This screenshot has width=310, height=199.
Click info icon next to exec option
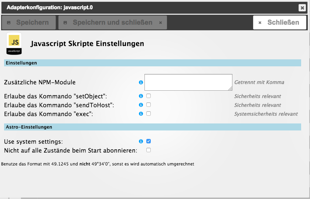click(x=141, y=114)
